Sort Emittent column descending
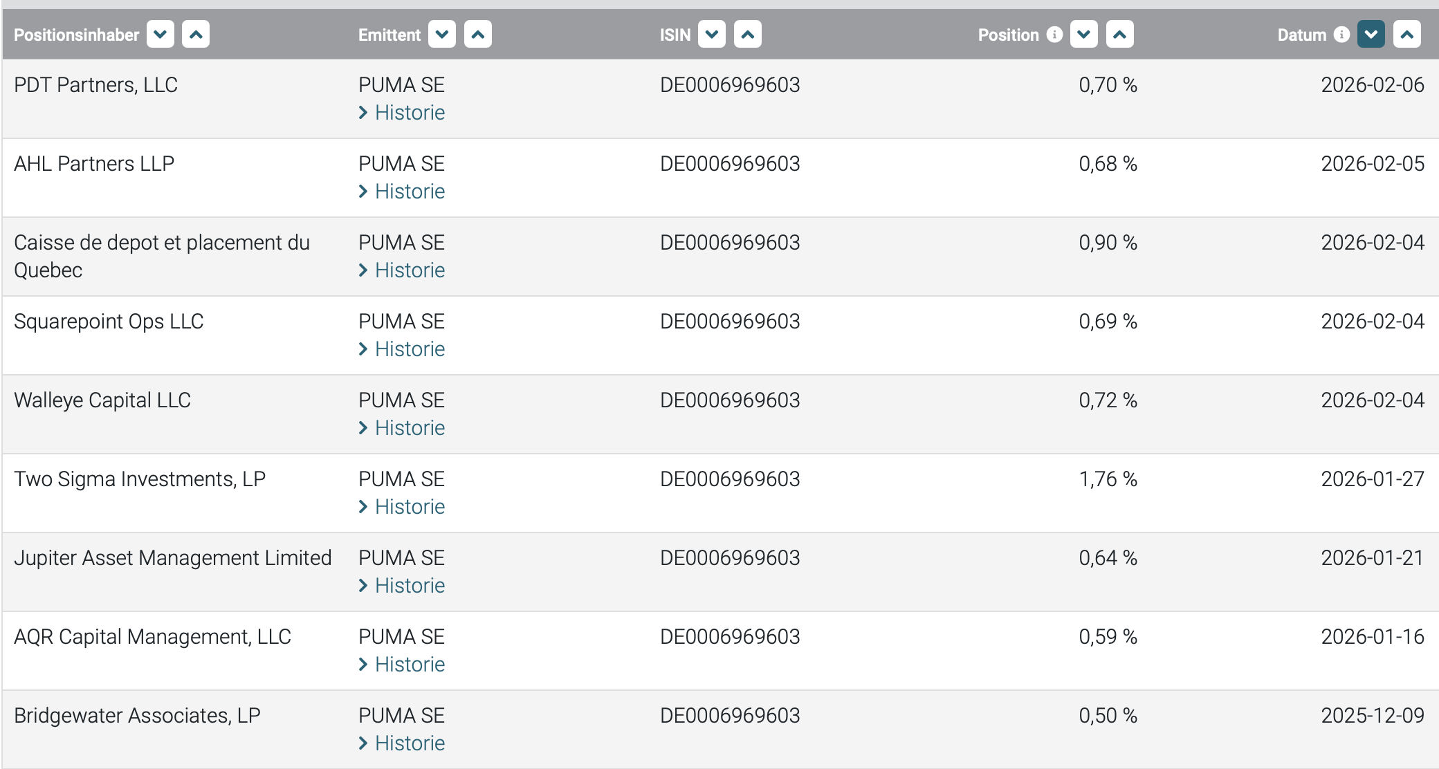1439x769 pixels. pos(441,35)
